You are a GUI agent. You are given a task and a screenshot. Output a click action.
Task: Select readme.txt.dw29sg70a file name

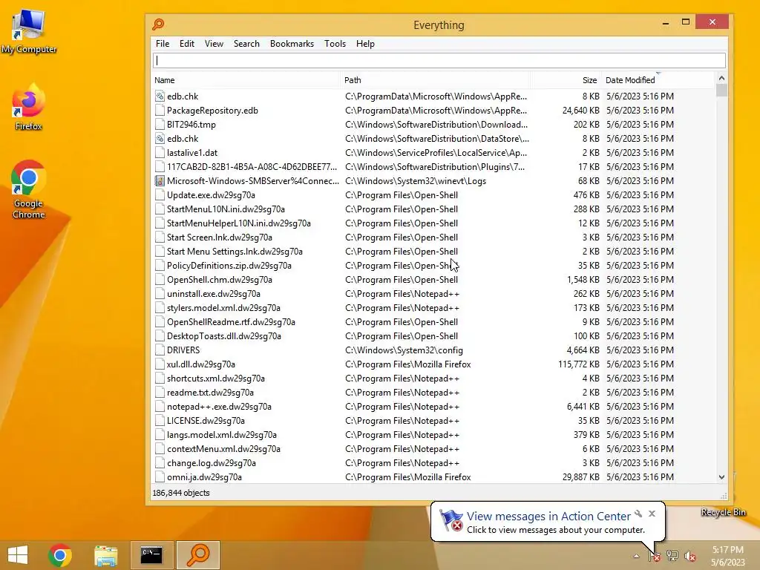tap(210, 392)
